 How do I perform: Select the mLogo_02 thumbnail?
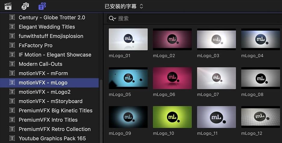172,39
